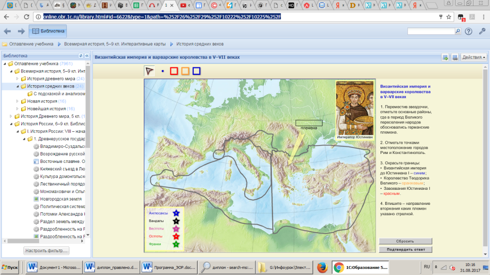
Task: Click the Настроить фильтр button
Action: (46, 251)
